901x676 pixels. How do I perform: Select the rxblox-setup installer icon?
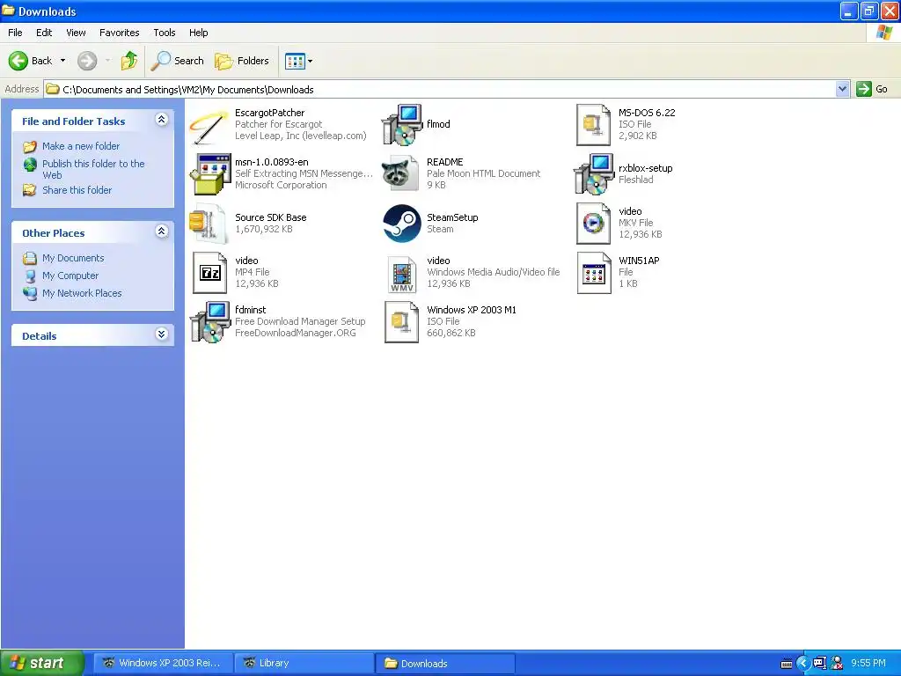click(594, 174)
